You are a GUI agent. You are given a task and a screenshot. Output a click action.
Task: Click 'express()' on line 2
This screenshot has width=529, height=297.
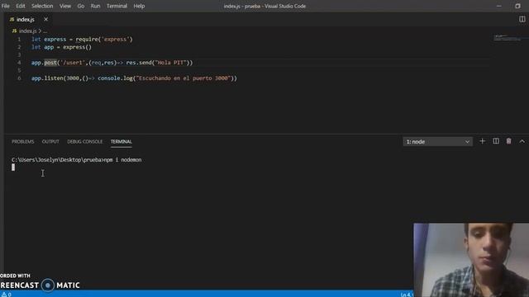[77, 47]
